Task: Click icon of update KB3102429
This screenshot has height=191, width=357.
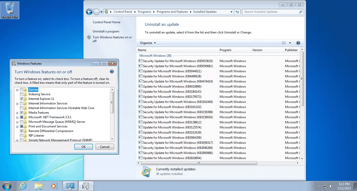Action: [x=140, y=132]
